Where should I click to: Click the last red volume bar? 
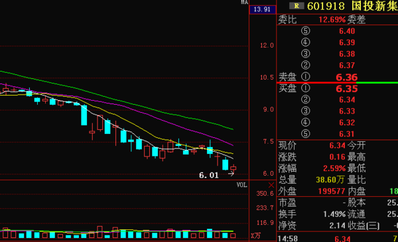(x=233, y=236)
